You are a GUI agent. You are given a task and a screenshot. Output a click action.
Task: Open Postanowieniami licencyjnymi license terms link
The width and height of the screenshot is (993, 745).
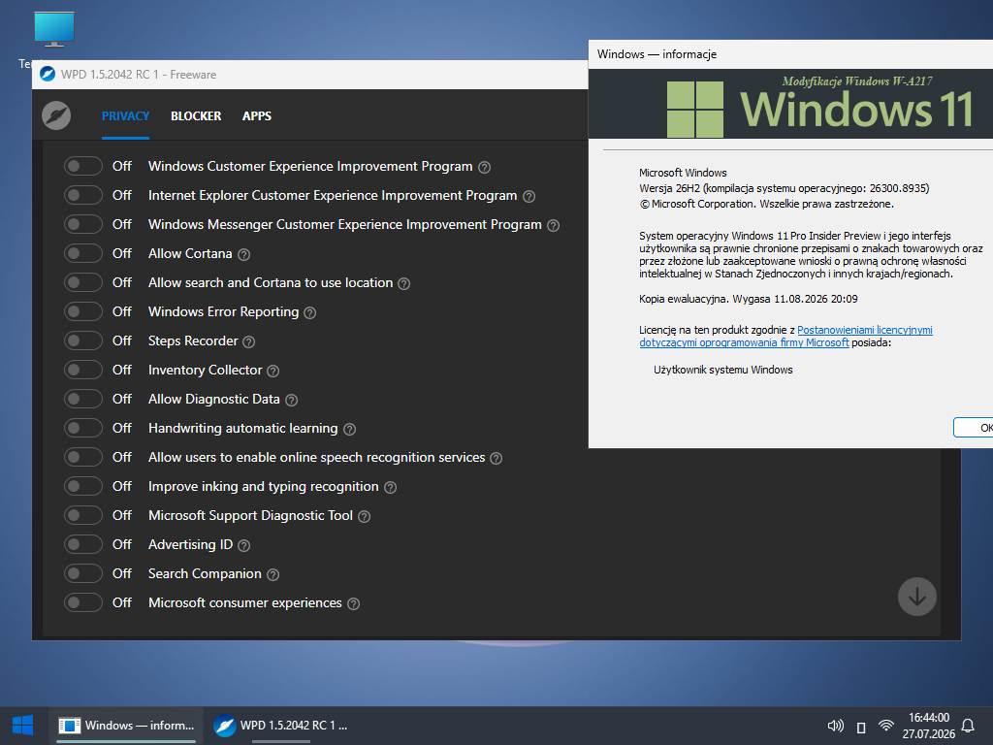[x=785, y=337]
